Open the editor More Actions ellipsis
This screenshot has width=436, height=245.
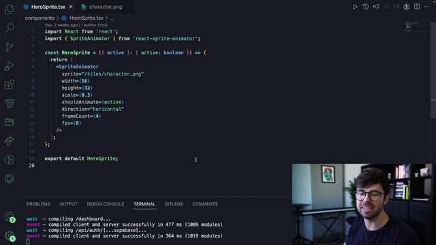pyautogui.click(x=427, y=7)
